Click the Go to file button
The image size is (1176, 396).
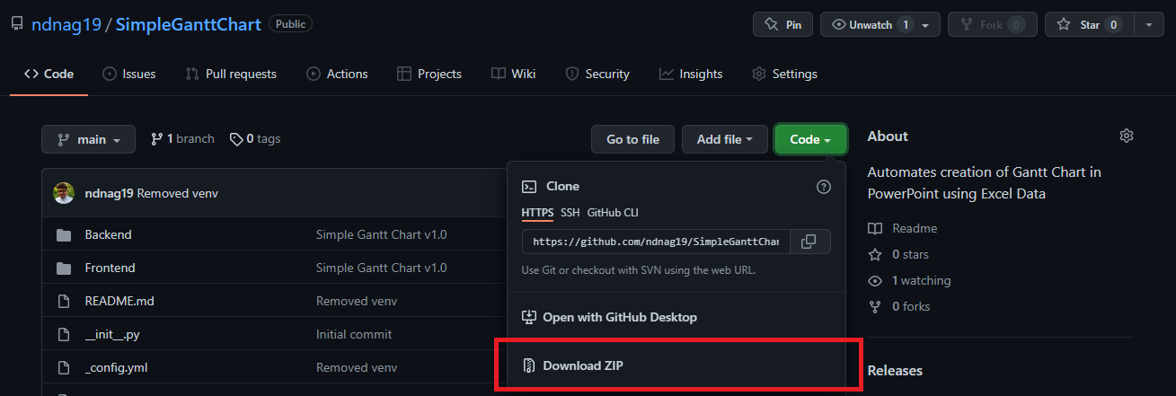tap(632, 139)
